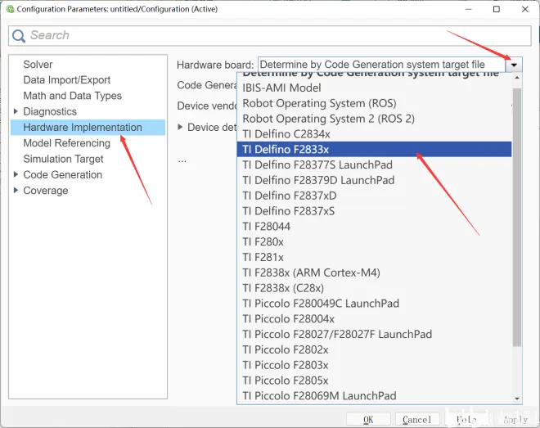
Task: Click the Apply button
Action: [x=515, y=419]
